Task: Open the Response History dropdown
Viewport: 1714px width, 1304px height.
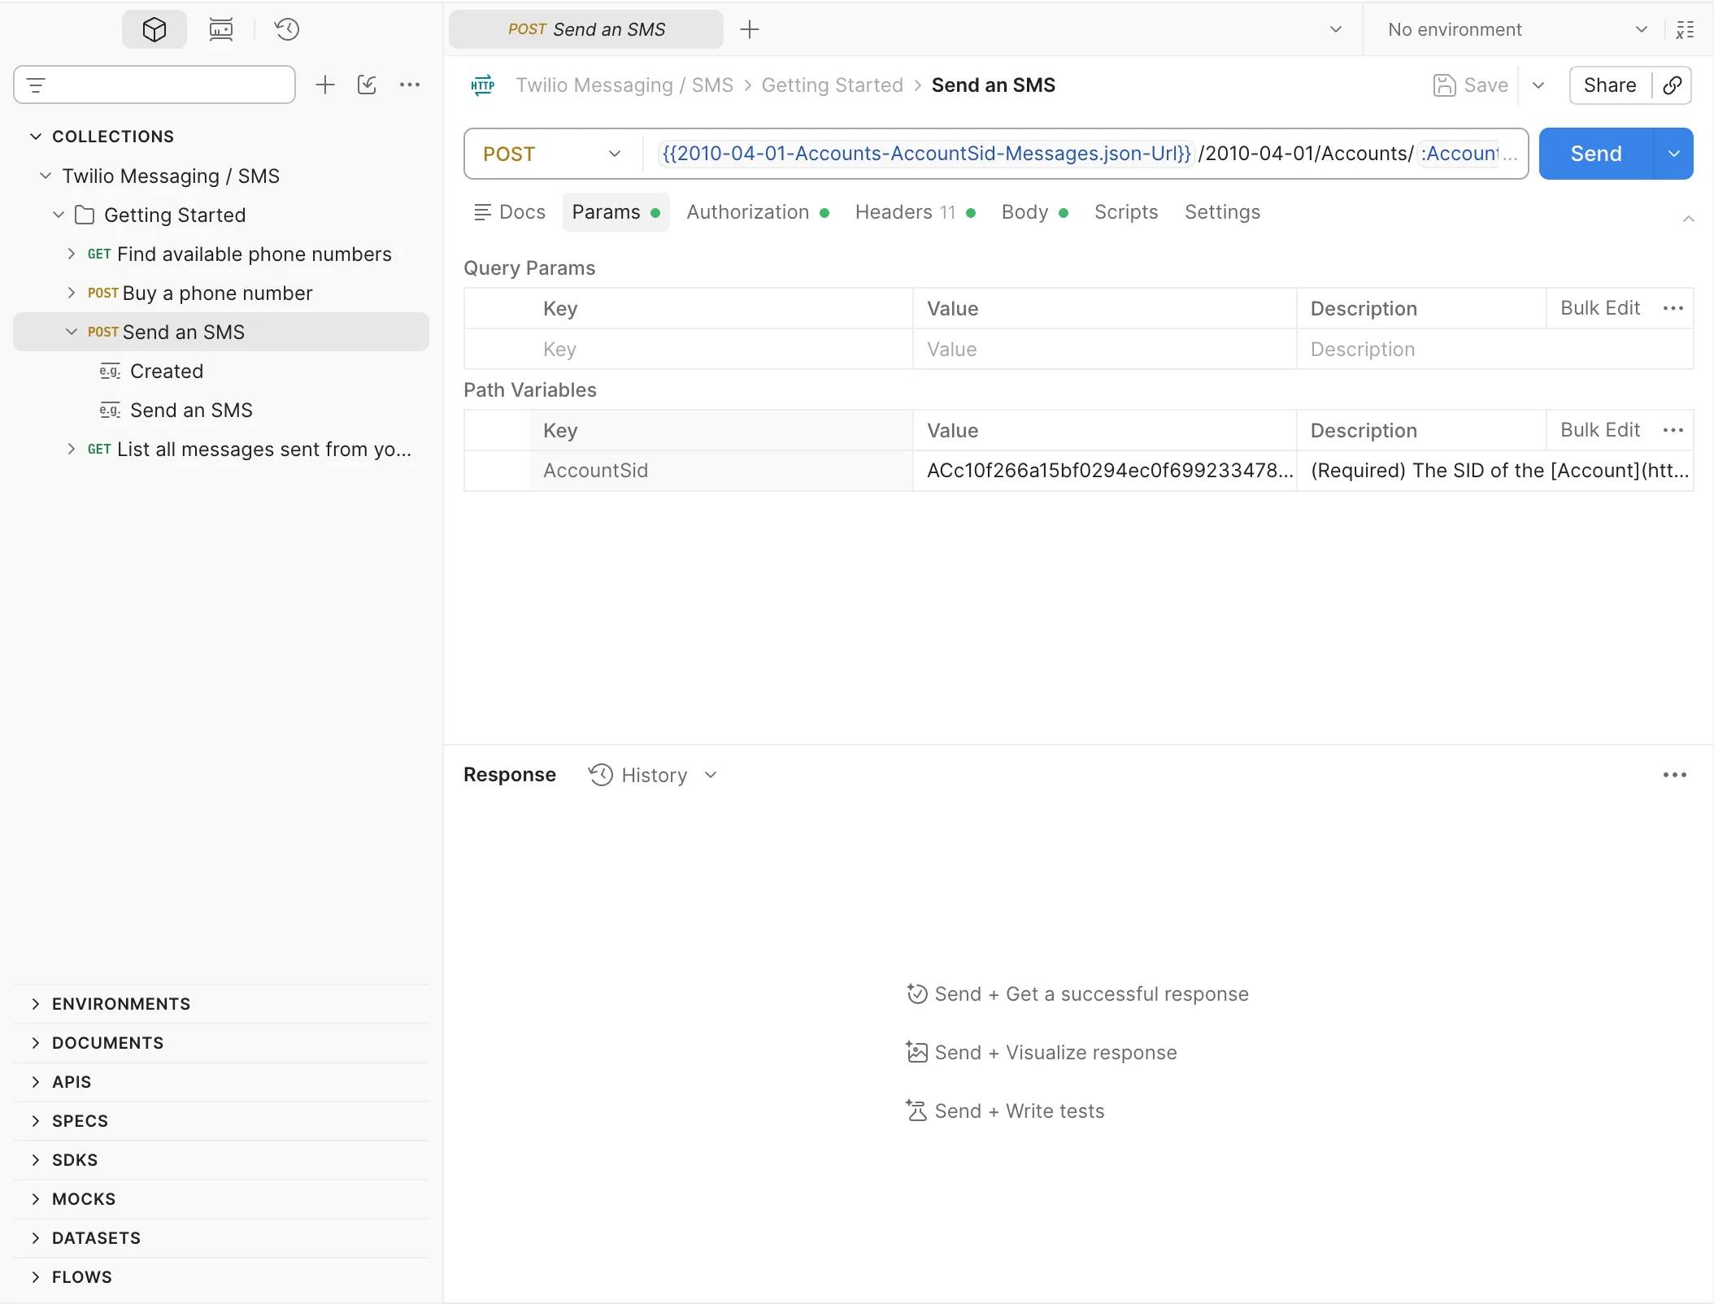Action: [653, 776]
